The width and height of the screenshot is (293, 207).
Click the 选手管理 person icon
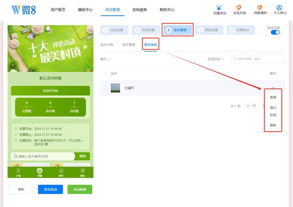[x=169, y=30]
